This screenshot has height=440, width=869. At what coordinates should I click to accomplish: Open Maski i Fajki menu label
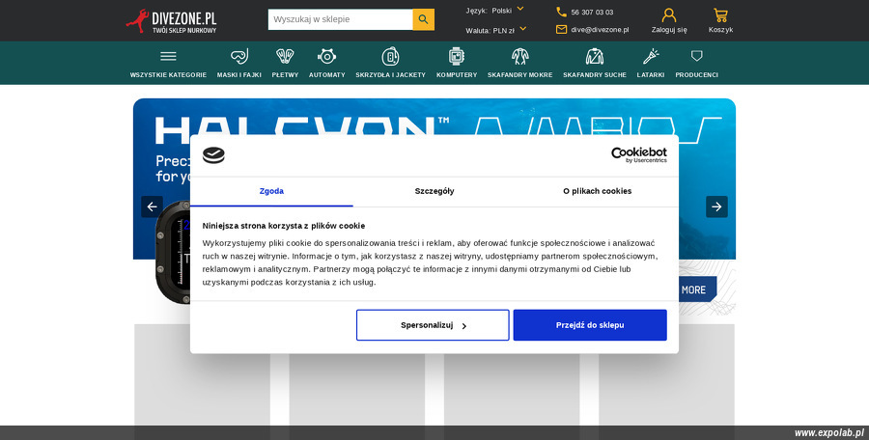tap(239, 75)
